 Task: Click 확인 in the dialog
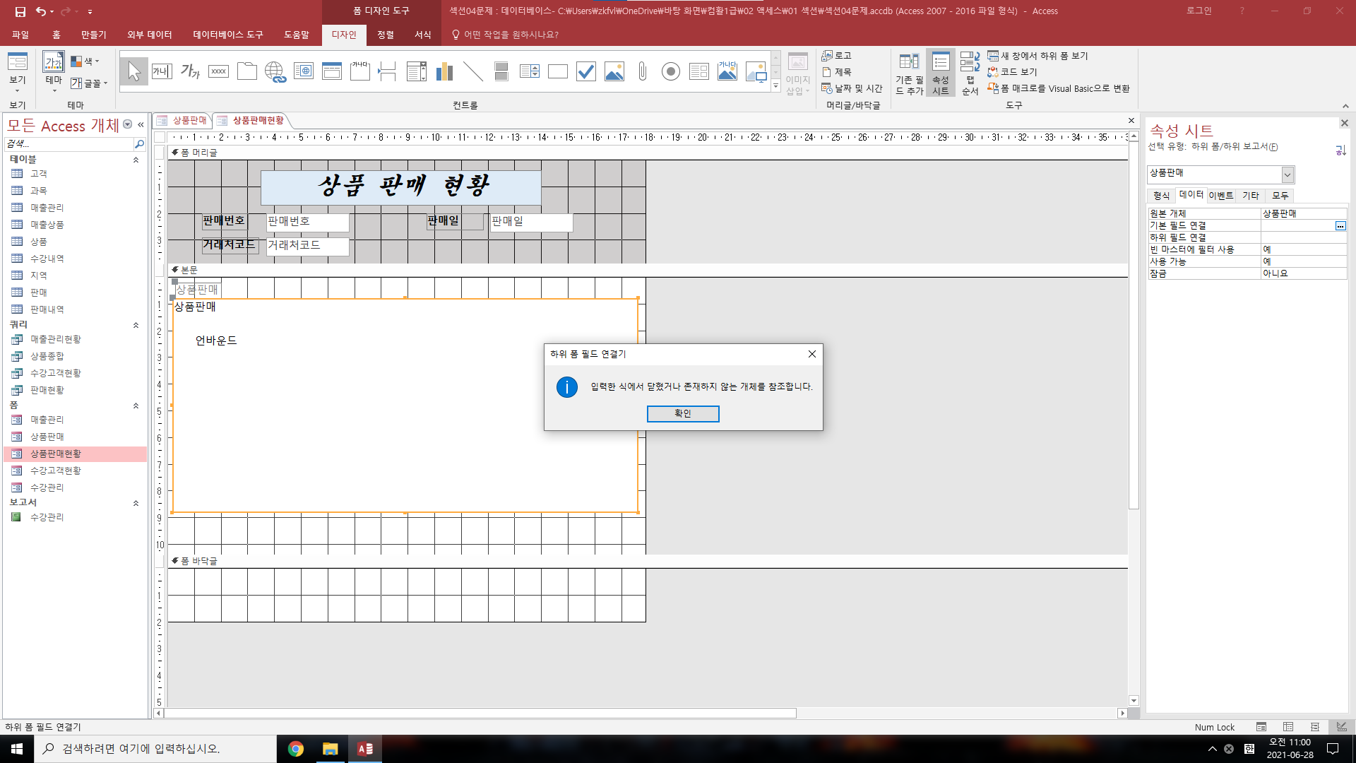(682, 413)
